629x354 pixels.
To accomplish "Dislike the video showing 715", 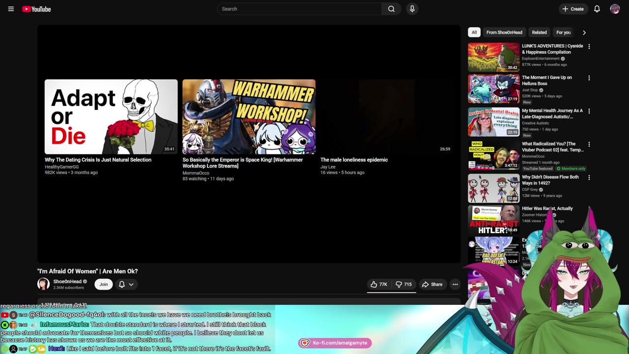I will point(404,284).
